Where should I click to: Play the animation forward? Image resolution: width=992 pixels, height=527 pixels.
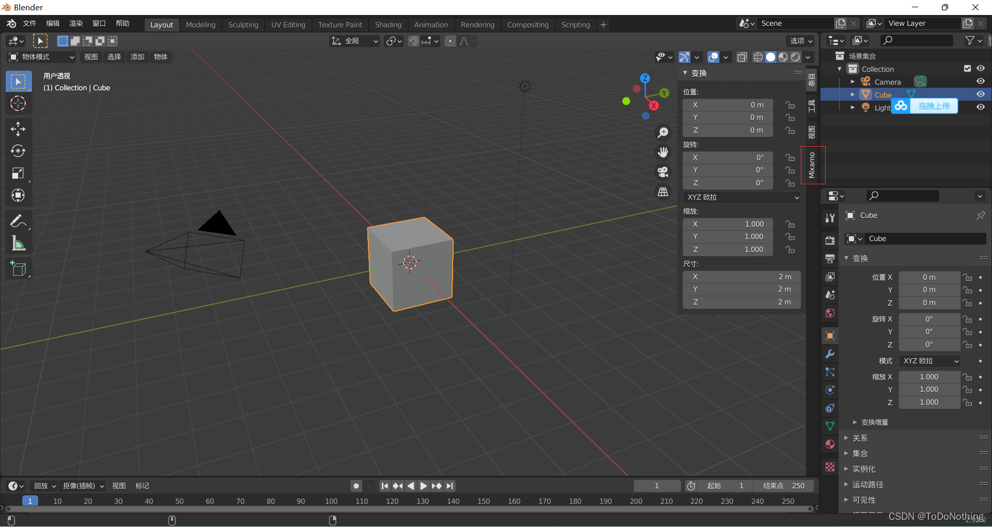(x=423, y=486)
